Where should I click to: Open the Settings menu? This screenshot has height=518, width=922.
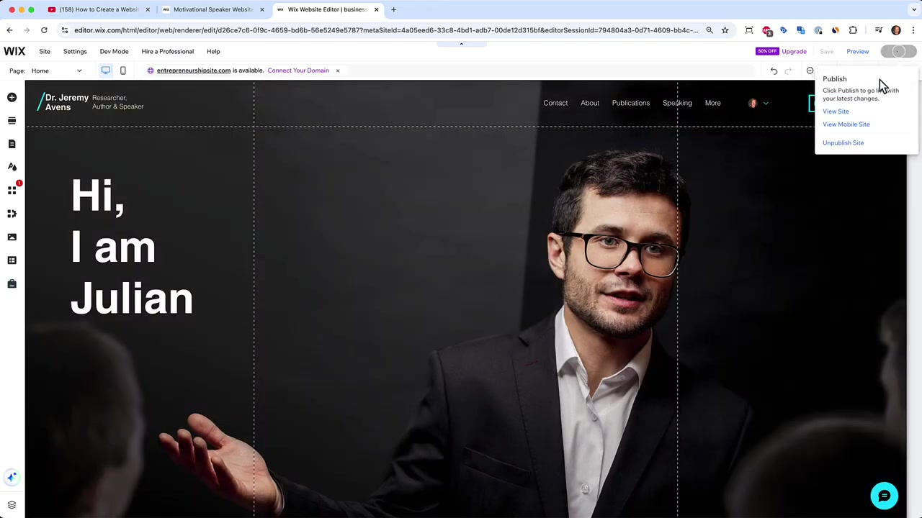point(75,51)
